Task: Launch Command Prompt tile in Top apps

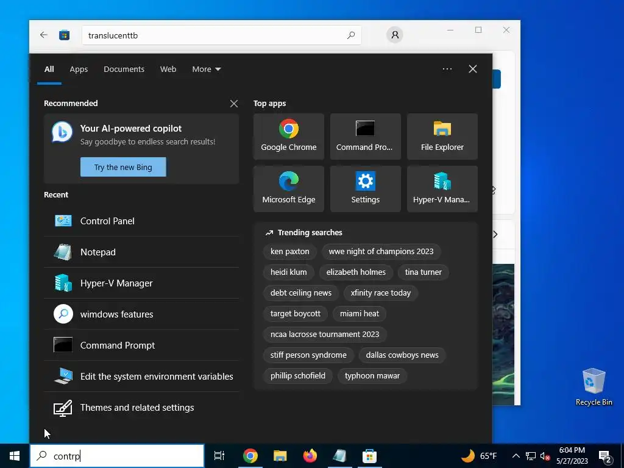Action: [x=366, y=136]
